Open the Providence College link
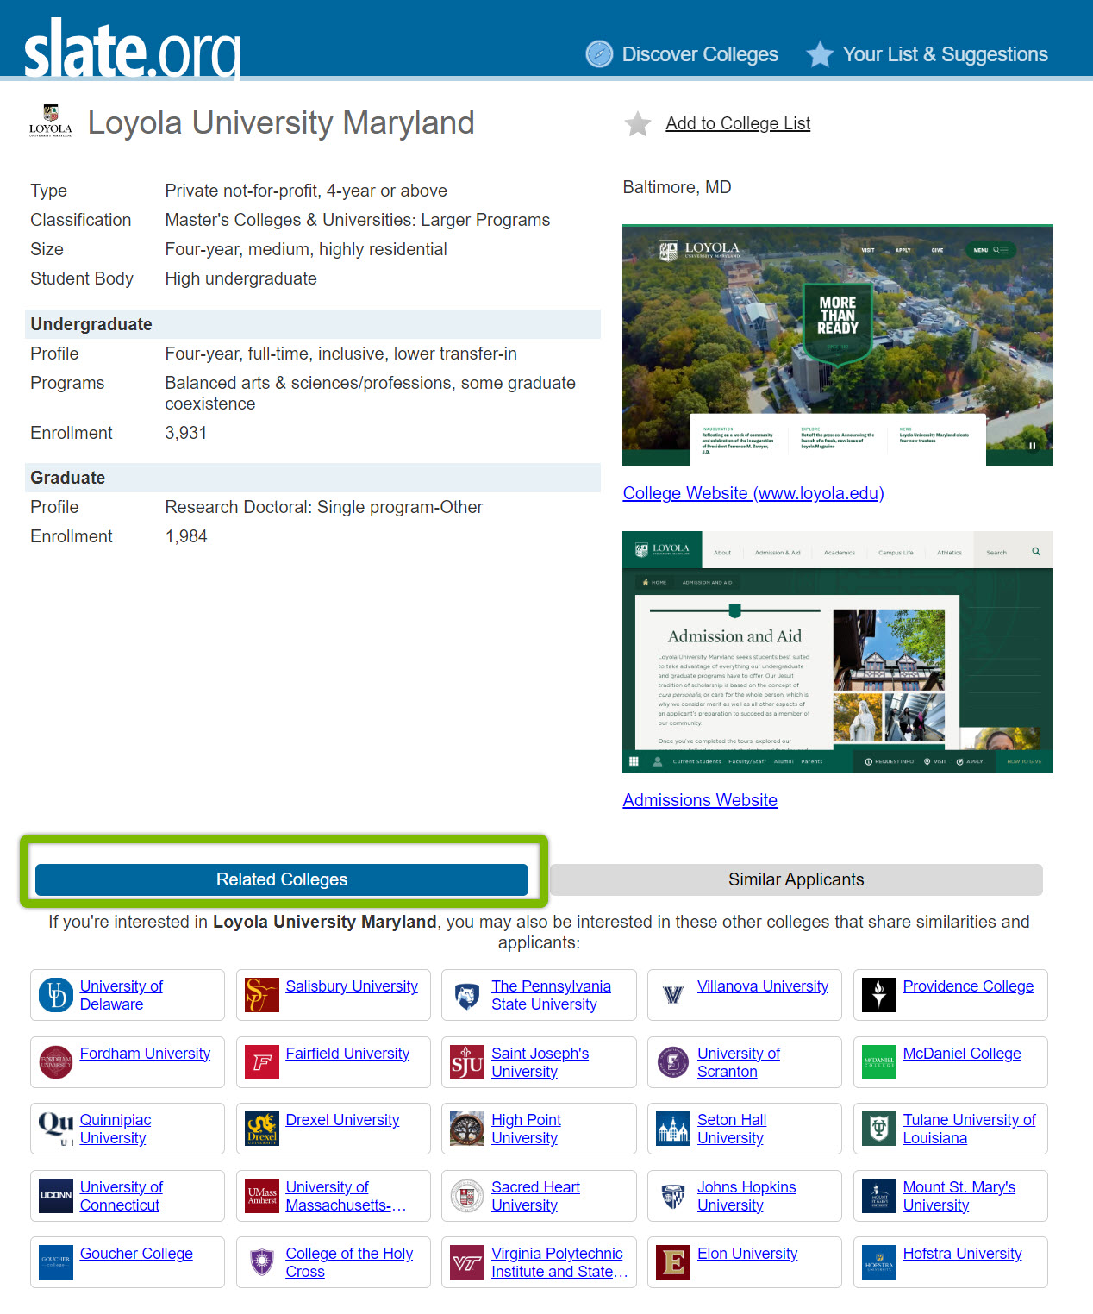Viewport: 1093px width, 1314px height. coord(968,986)
